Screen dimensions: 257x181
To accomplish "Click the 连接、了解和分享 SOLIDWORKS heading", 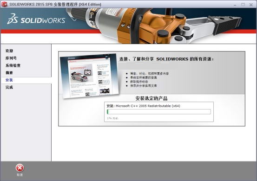I will (x=166, y=59).
